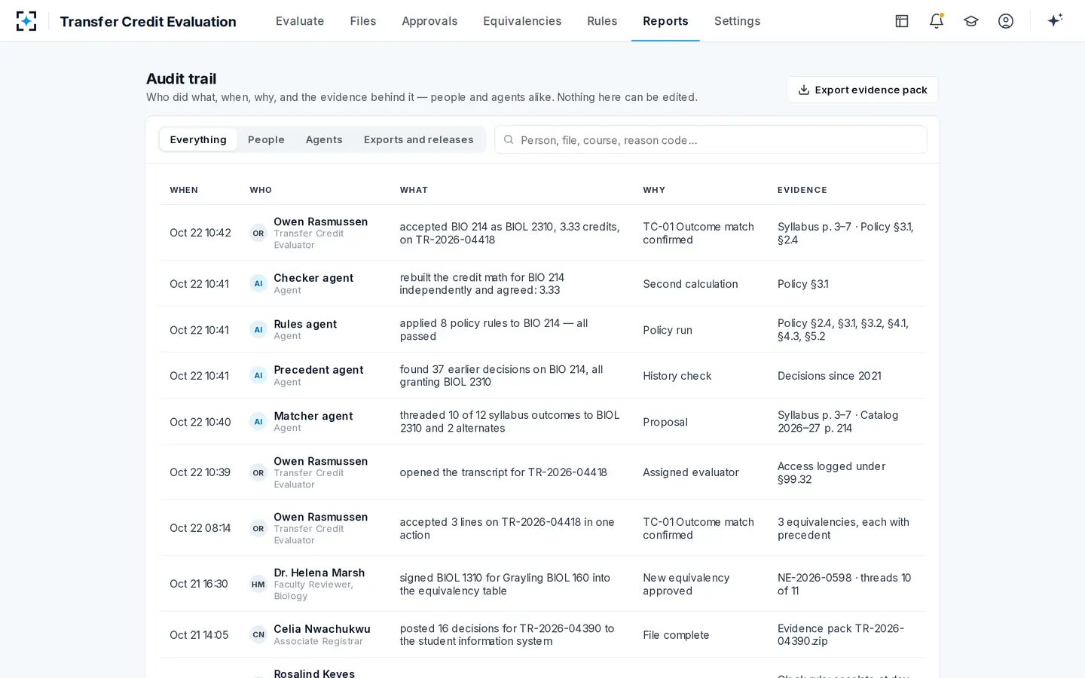Click the Transfer Credit Evaluation logo icon
Image resolution: width=1085 pixels, height=678 pixels.
coord(26,21)
